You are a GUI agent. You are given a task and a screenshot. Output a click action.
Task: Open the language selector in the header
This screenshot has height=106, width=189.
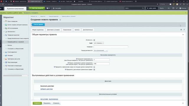pos(169,8)
